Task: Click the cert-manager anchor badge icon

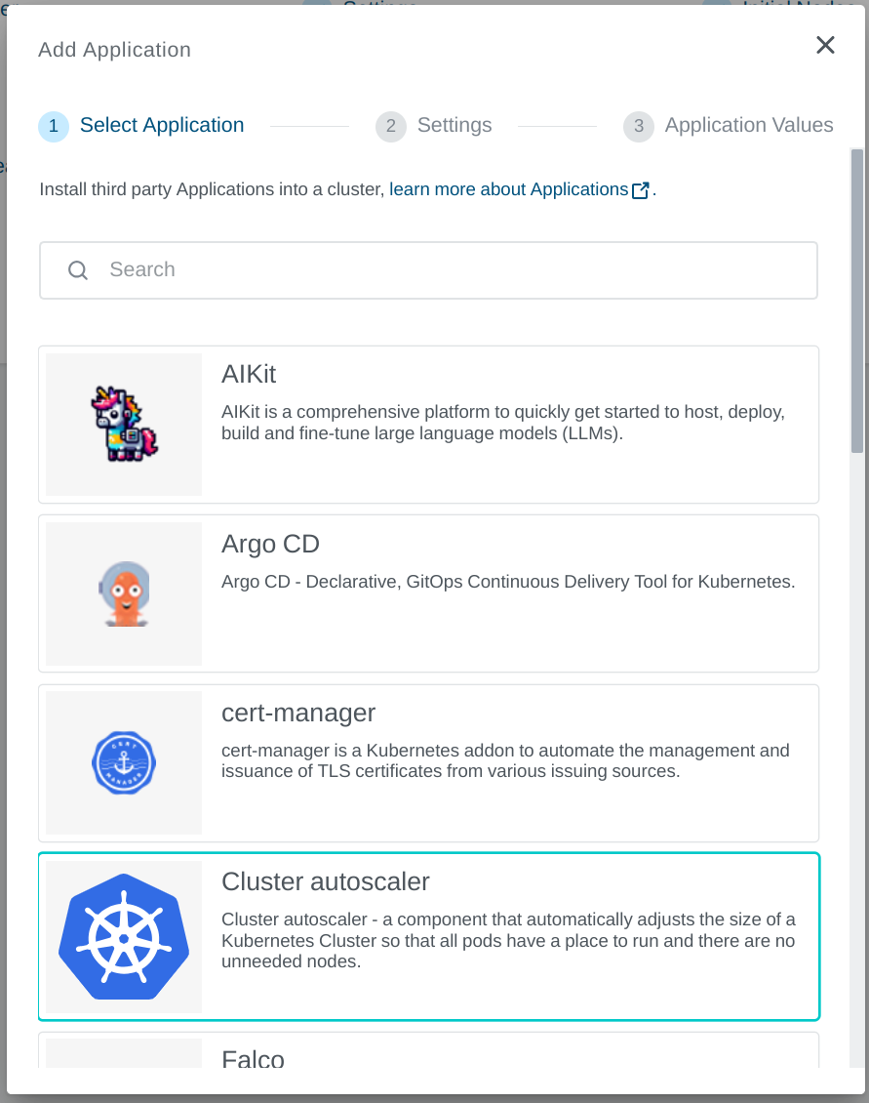Action: (x=123, y=762)
